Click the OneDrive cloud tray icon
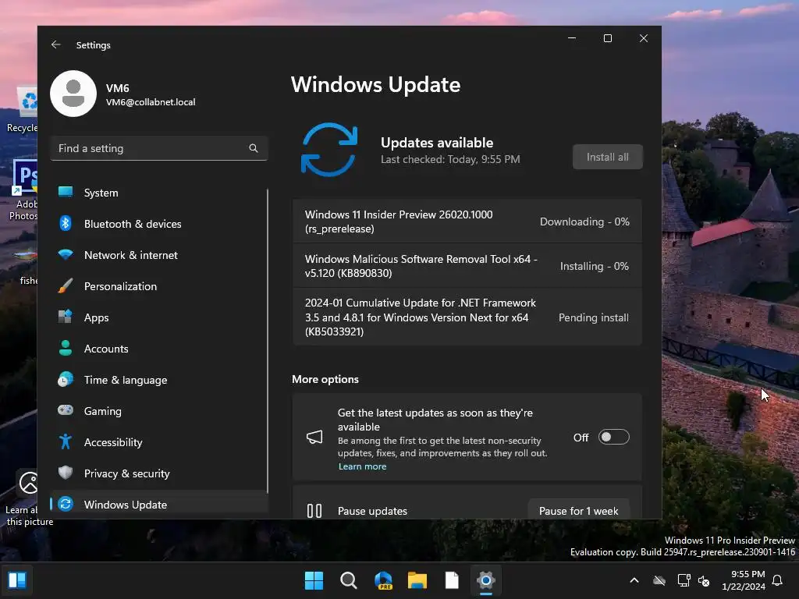 coord(659,580)
